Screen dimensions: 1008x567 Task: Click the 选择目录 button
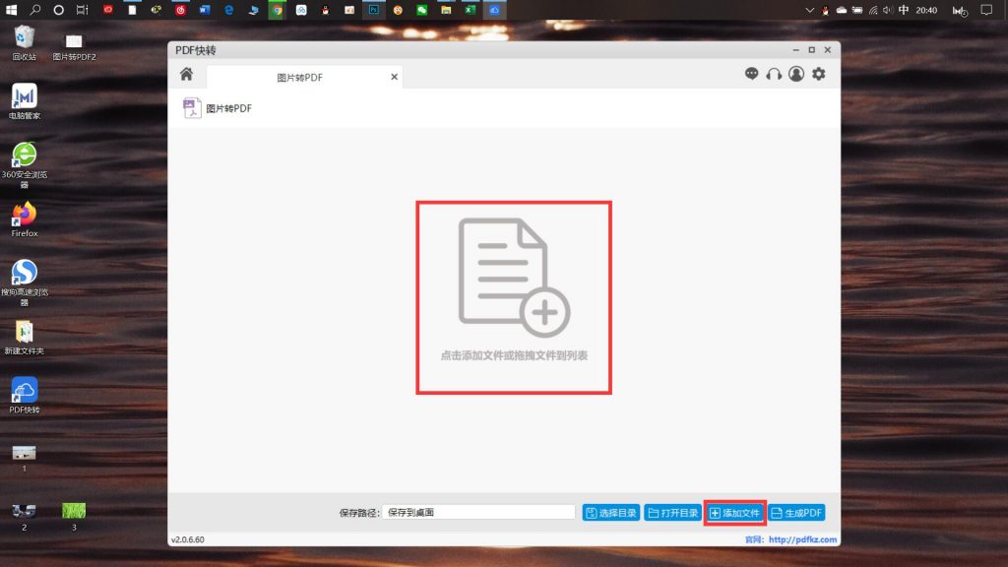(x=610, y=513)
